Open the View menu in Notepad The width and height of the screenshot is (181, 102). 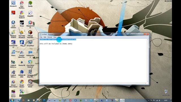coord(55,37)
